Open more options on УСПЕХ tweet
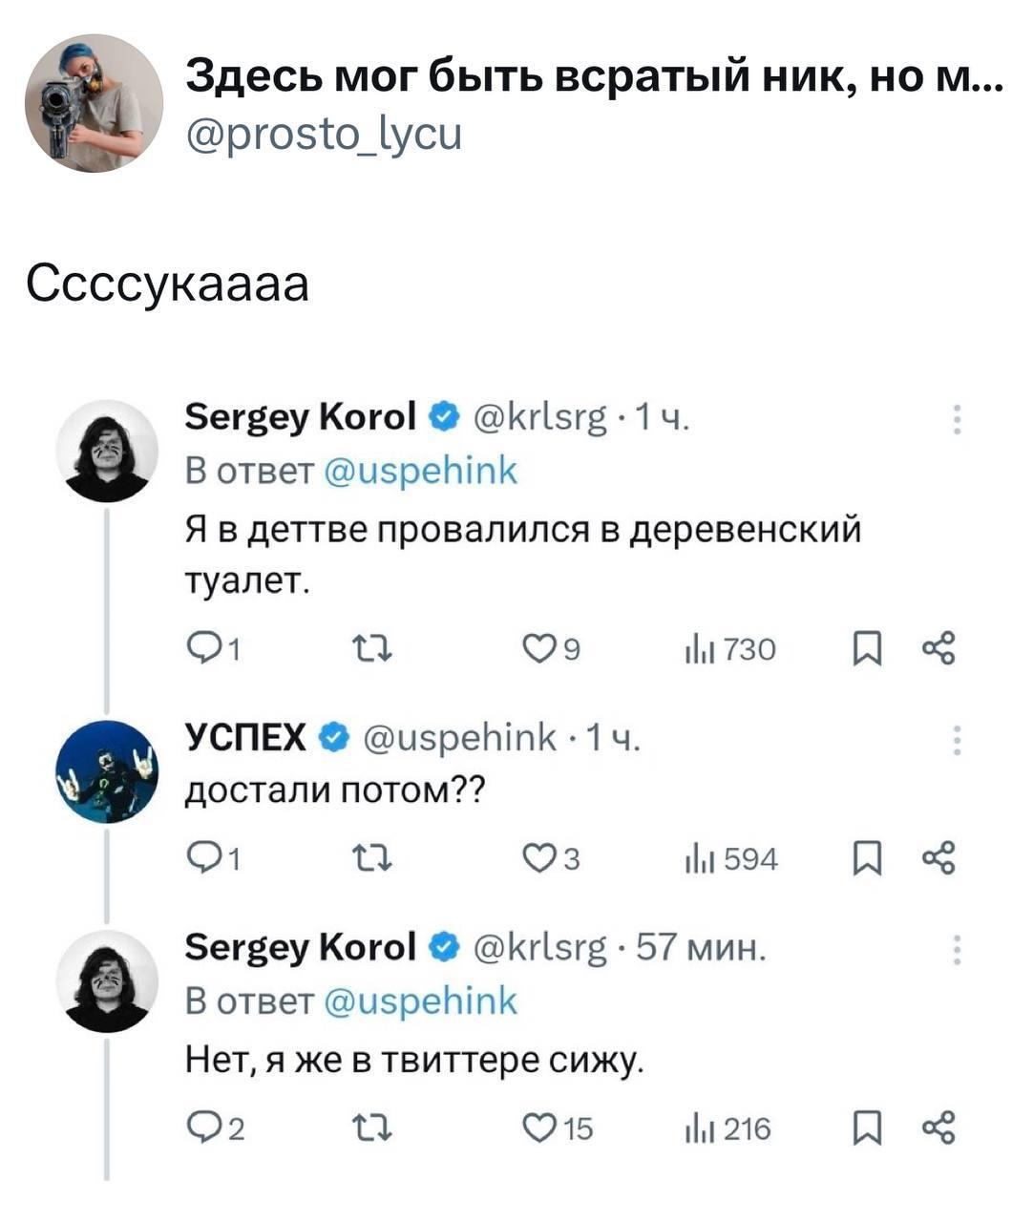 [x=956, y=740]
